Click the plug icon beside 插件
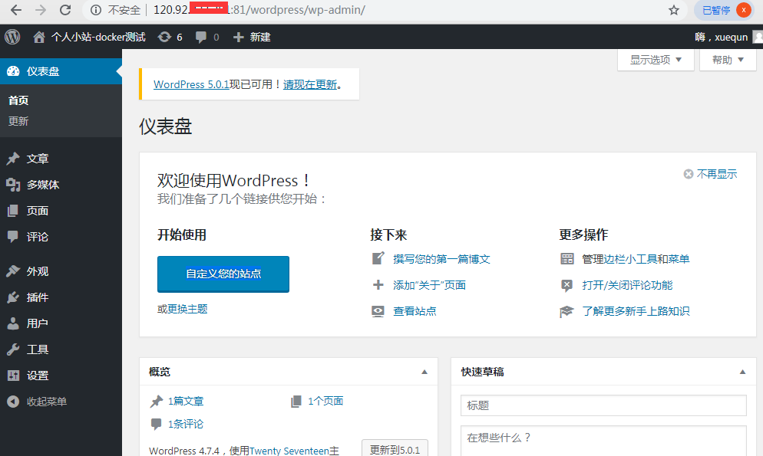Viewport: 763px width, 456px height. [13, 297]
